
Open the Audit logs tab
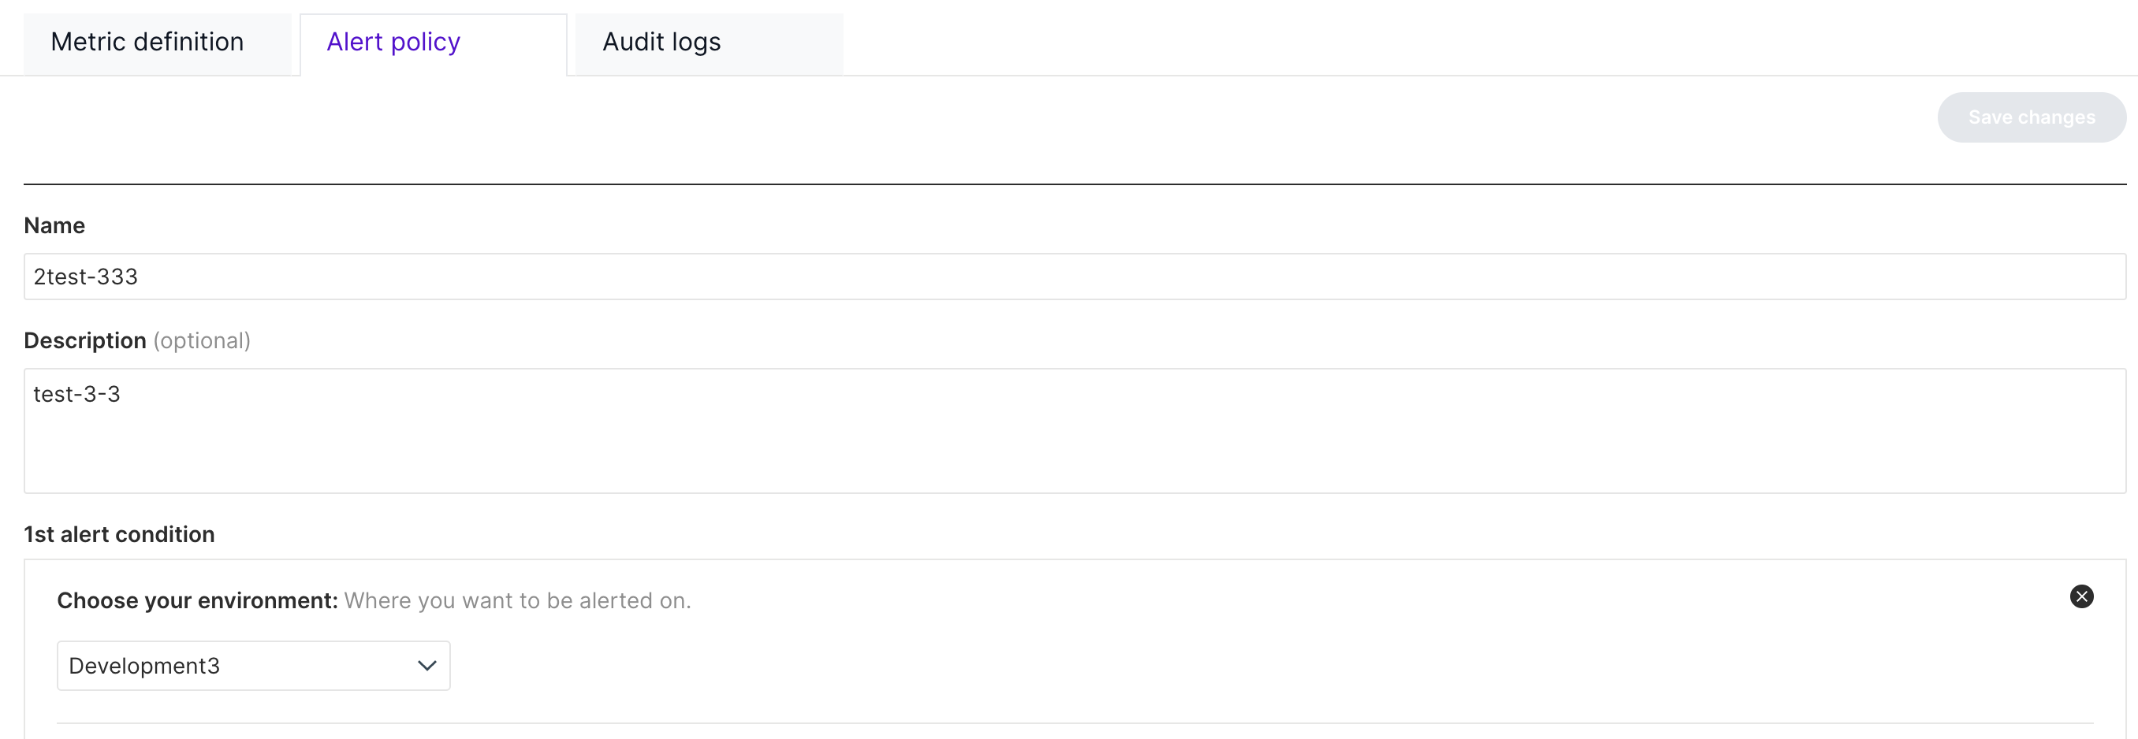(661, 43)
